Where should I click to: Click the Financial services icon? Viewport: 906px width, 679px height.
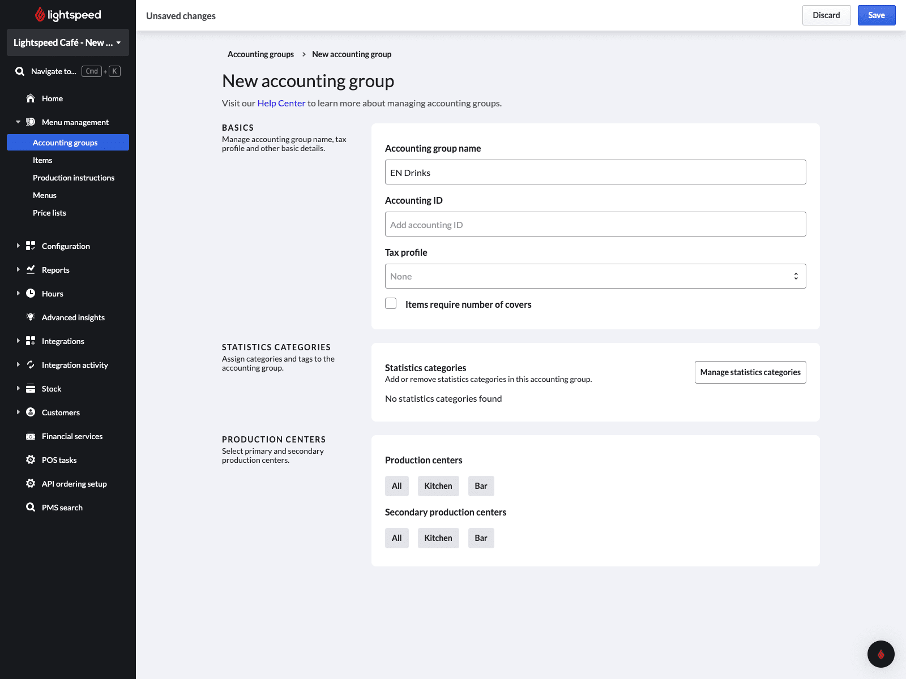31,436
